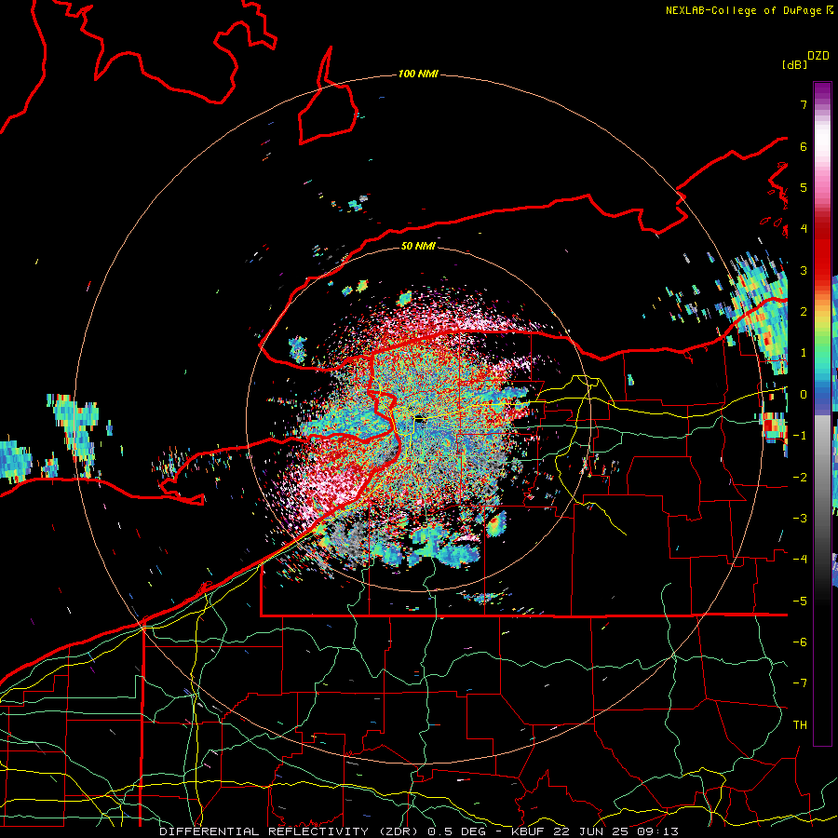Click the 0 value on the scale

(x=804, y=395)
